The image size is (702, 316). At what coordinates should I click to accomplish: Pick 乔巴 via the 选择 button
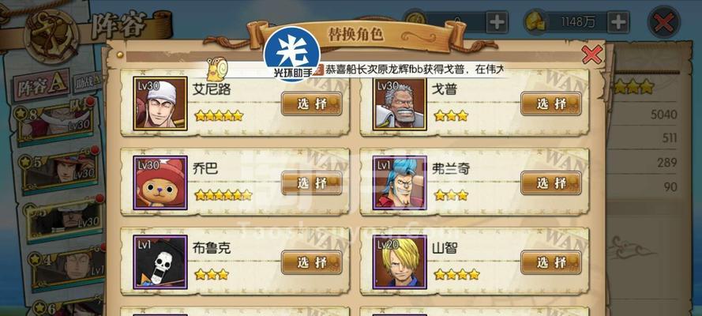312,183
